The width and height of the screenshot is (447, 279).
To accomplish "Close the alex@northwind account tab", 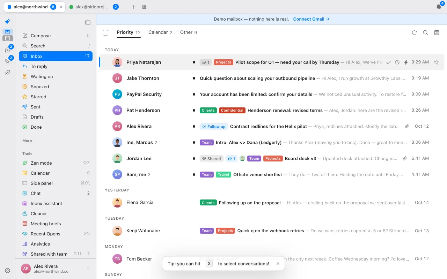I will [x=61, y=7].
